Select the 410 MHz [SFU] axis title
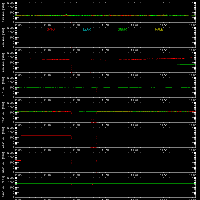Viewport: 200px width, 200px height. coord(3,37)
